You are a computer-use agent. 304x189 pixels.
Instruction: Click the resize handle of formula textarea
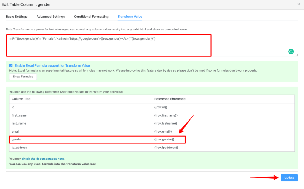[297, 55]
